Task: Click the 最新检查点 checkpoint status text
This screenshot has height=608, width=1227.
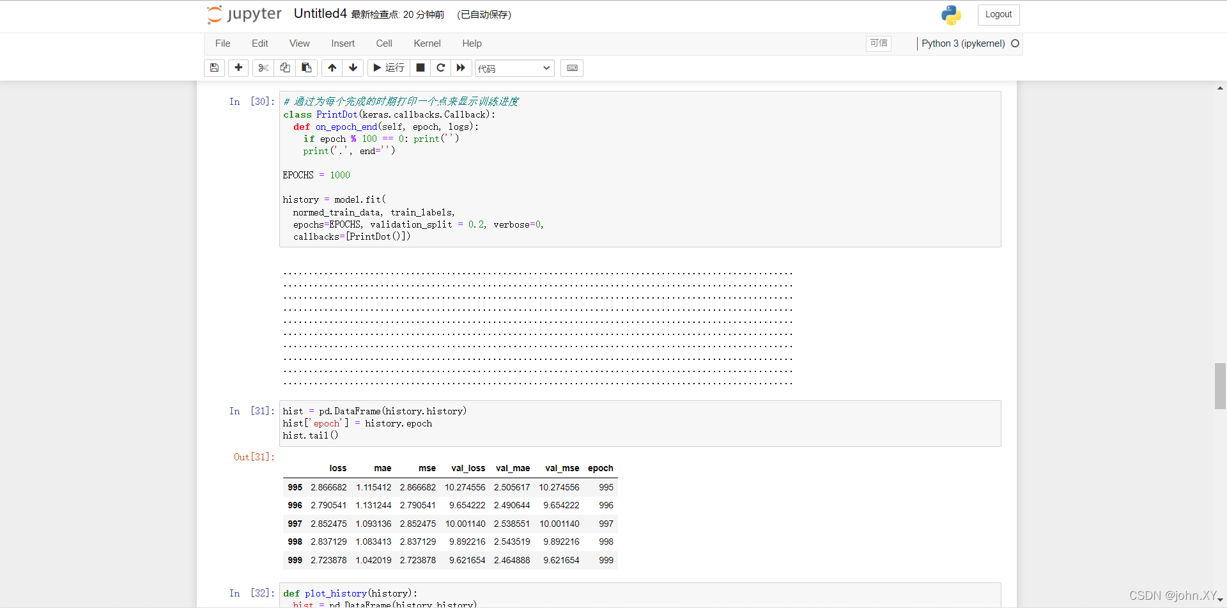Action: tap(397, 15)
